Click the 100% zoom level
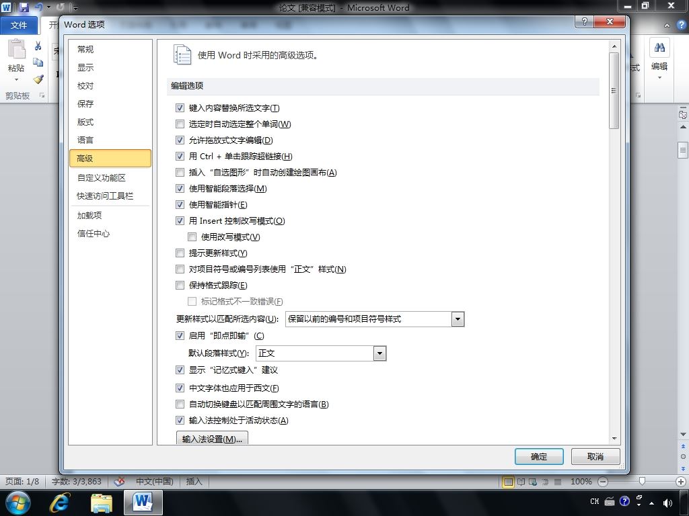Image resolution: width=689 pixels, height=516 pixels. coord(581,482)
